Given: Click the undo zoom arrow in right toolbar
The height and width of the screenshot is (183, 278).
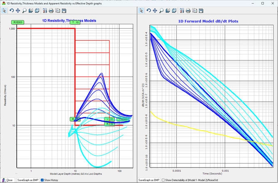Looking at the screenshot, I should point(149,11).
